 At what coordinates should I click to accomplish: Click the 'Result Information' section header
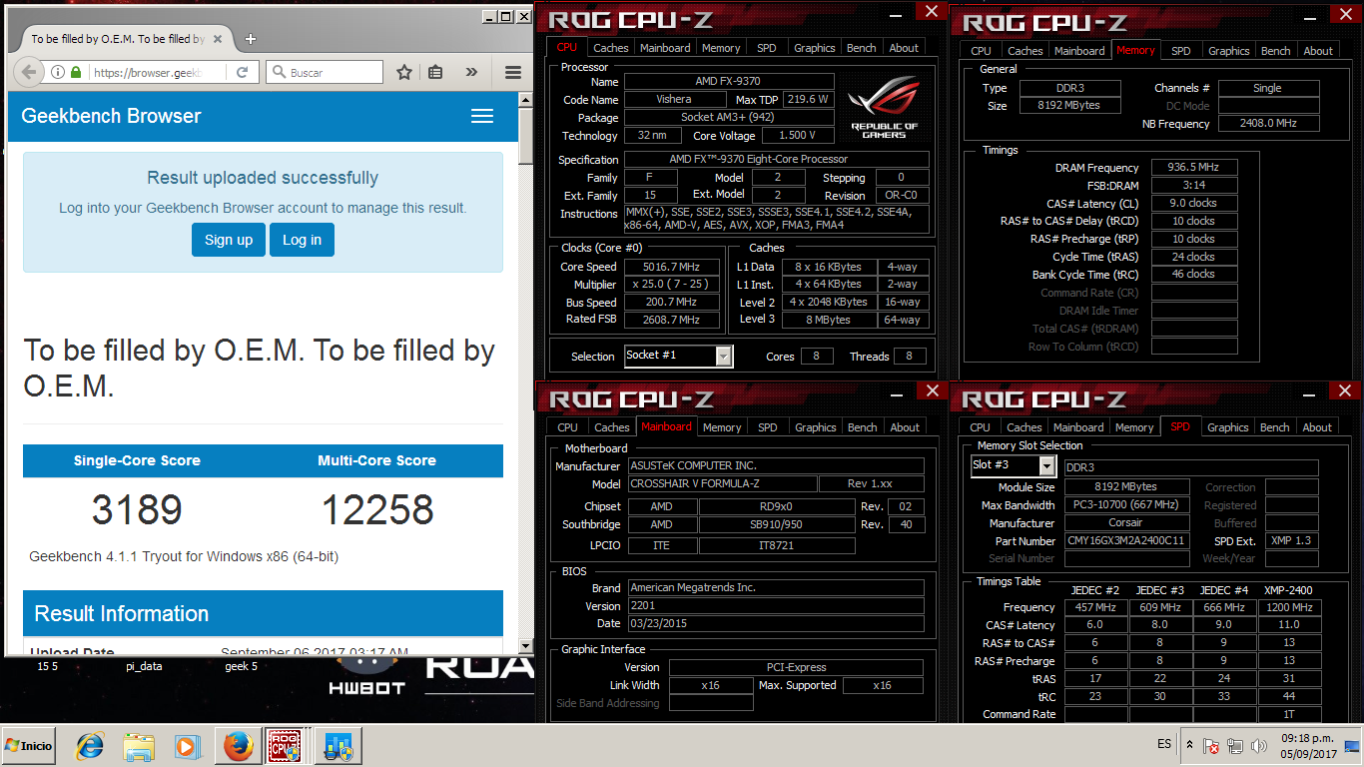coord(263,613)
